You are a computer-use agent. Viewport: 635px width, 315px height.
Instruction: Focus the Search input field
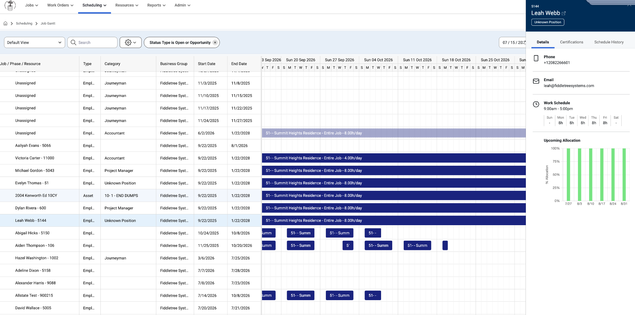coord(92,42)
